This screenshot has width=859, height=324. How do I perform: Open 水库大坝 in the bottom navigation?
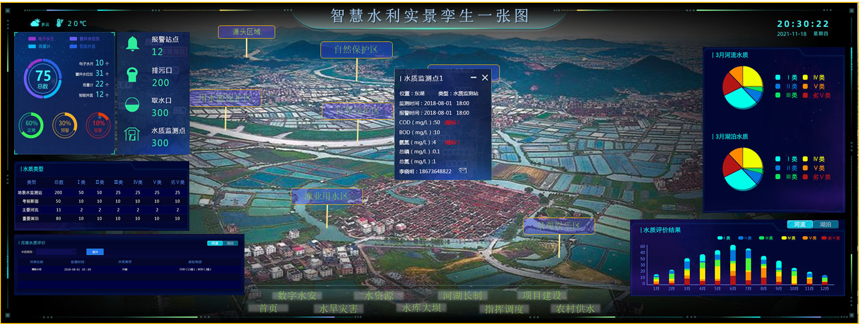[421, 308]
